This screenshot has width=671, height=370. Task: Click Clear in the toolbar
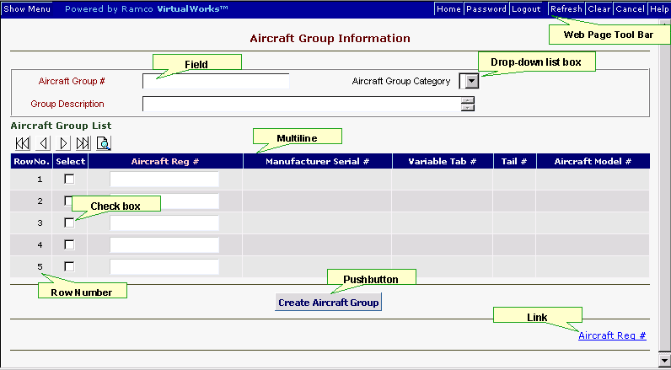tap(599, 9)
